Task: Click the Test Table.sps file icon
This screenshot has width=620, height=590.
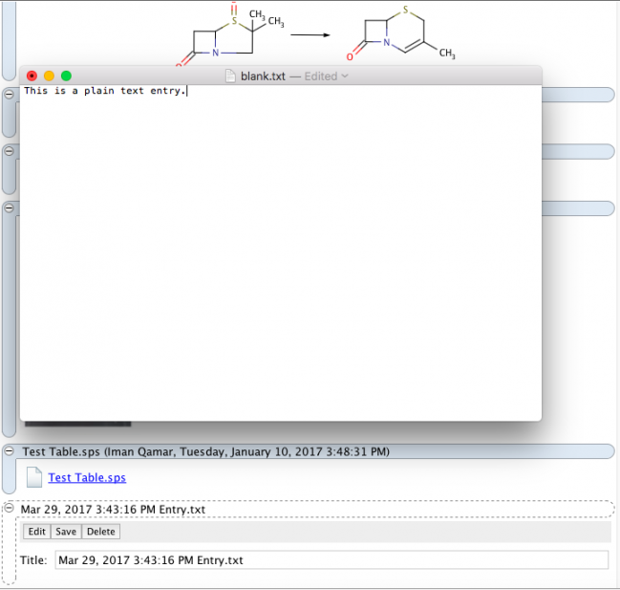Action: click(34, 477)
